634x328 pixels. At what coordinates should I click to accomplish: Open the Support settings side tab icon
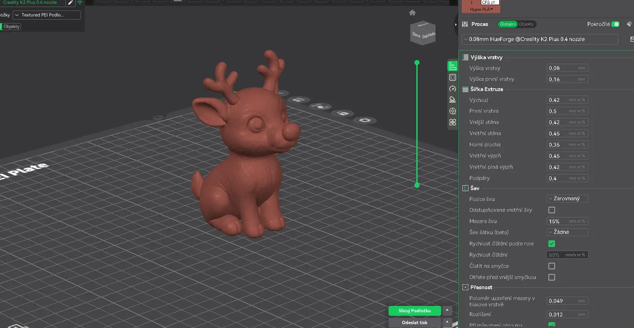tap(453, 100)
